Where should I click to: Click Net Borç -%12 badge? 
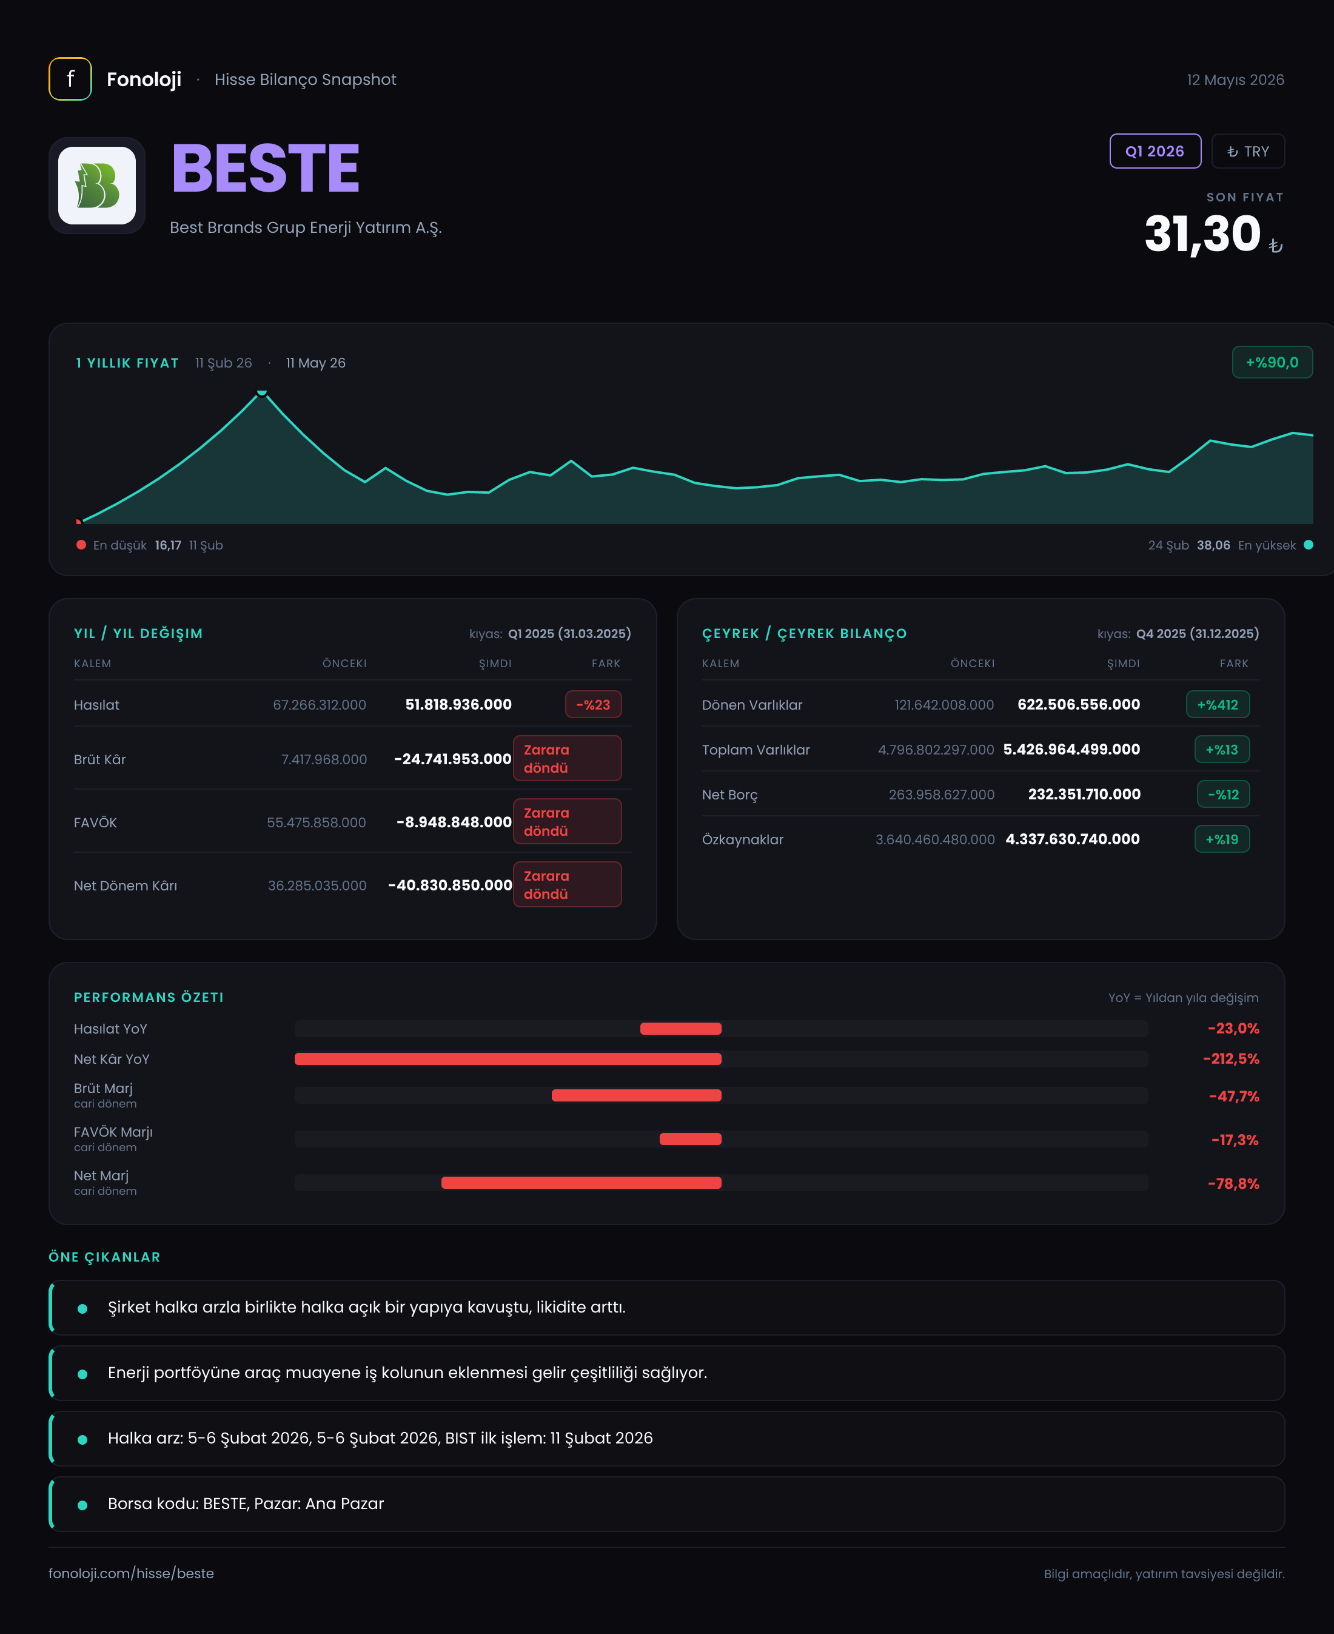pos(1224,795)
